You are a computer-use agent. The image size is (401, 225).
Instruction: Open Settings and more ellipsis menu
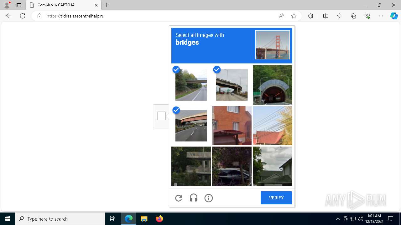pyautogui.click(x=381, y=16)
